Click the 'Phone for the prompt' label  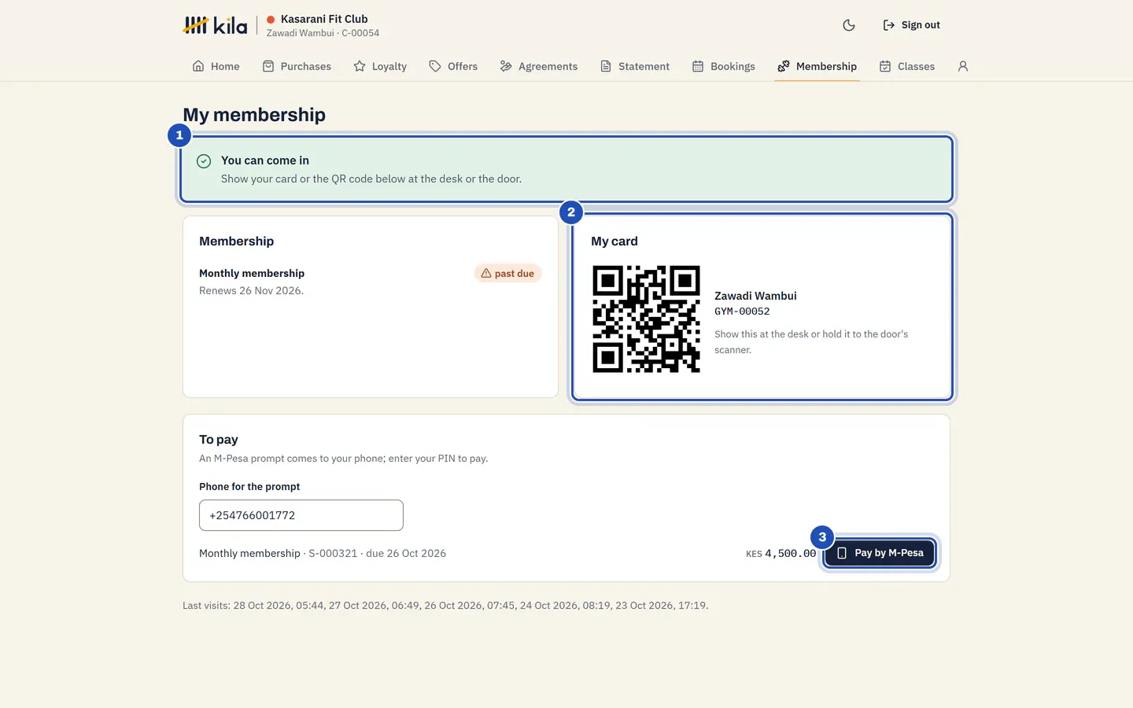coord(249,487)
